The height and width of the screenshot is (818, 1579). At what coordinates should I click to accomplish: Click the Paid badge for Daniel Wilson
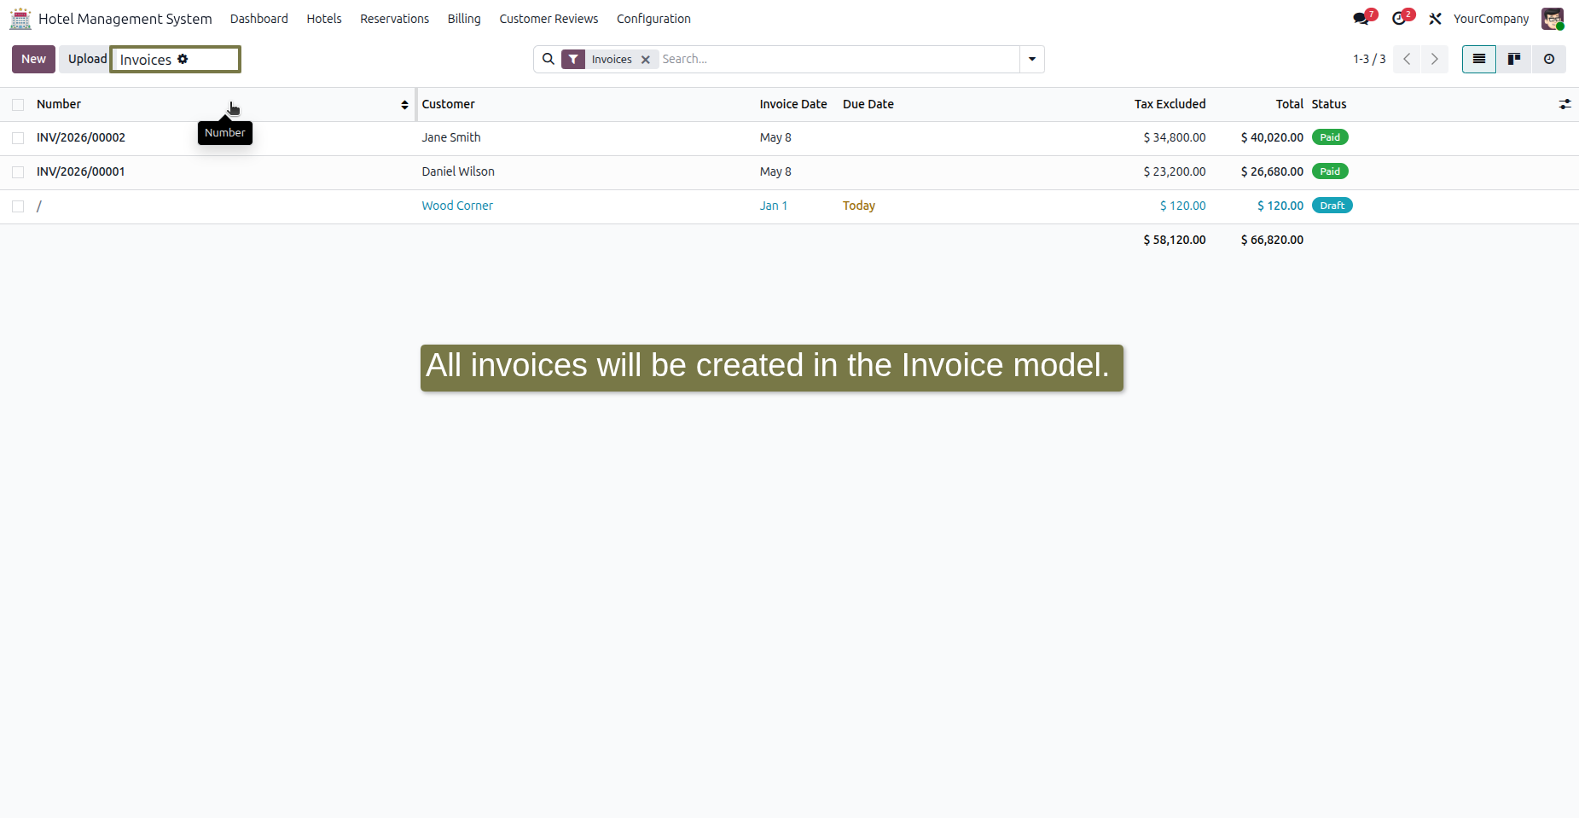pyautogui.click(x=1330, y=171)
